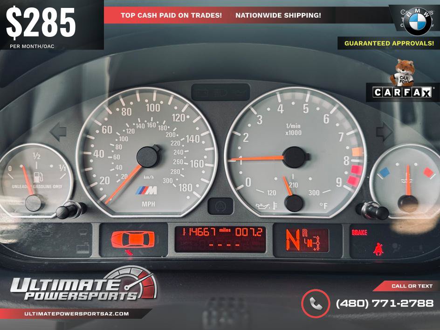Click the 1/min x1000 tachometer label
The height and width of the screenshot is (330, 440).
click(x=293, y=130)
